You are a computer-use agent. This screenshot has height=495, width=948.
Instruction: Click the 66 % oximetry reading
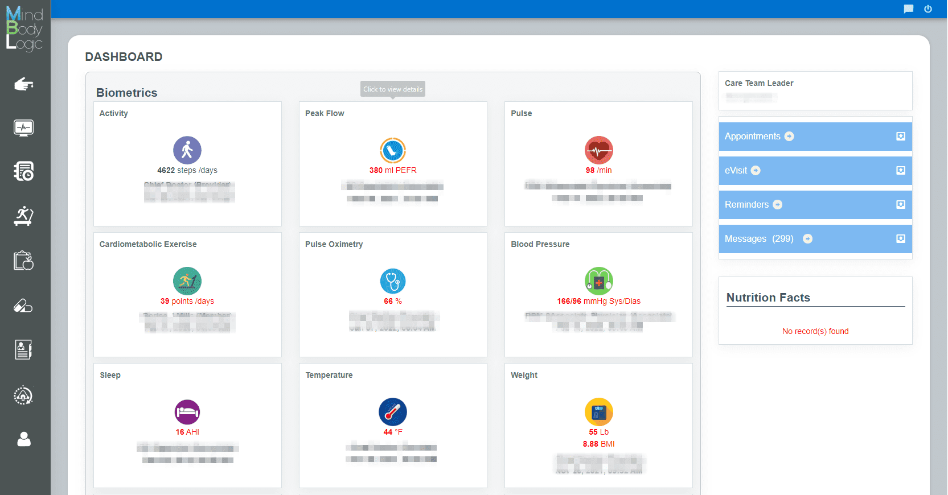pos(393,301)
